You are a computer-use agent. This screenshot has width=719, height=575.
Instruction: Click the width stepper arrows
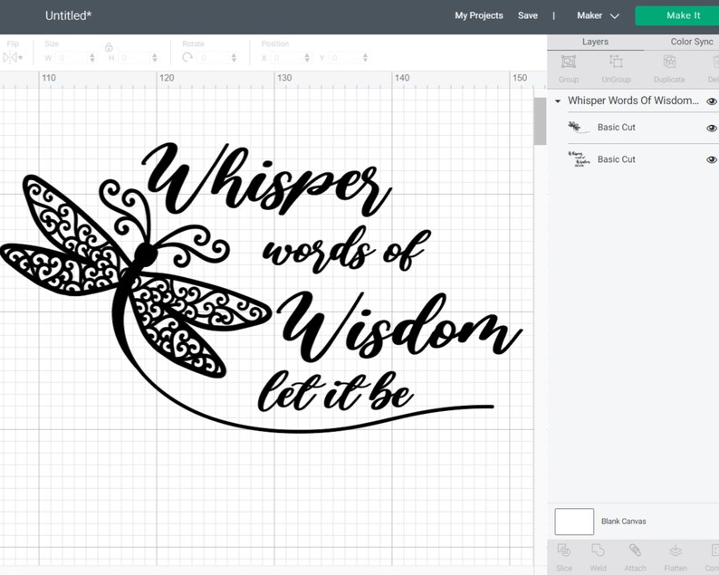pyautogui.click(x=92, y=58)
